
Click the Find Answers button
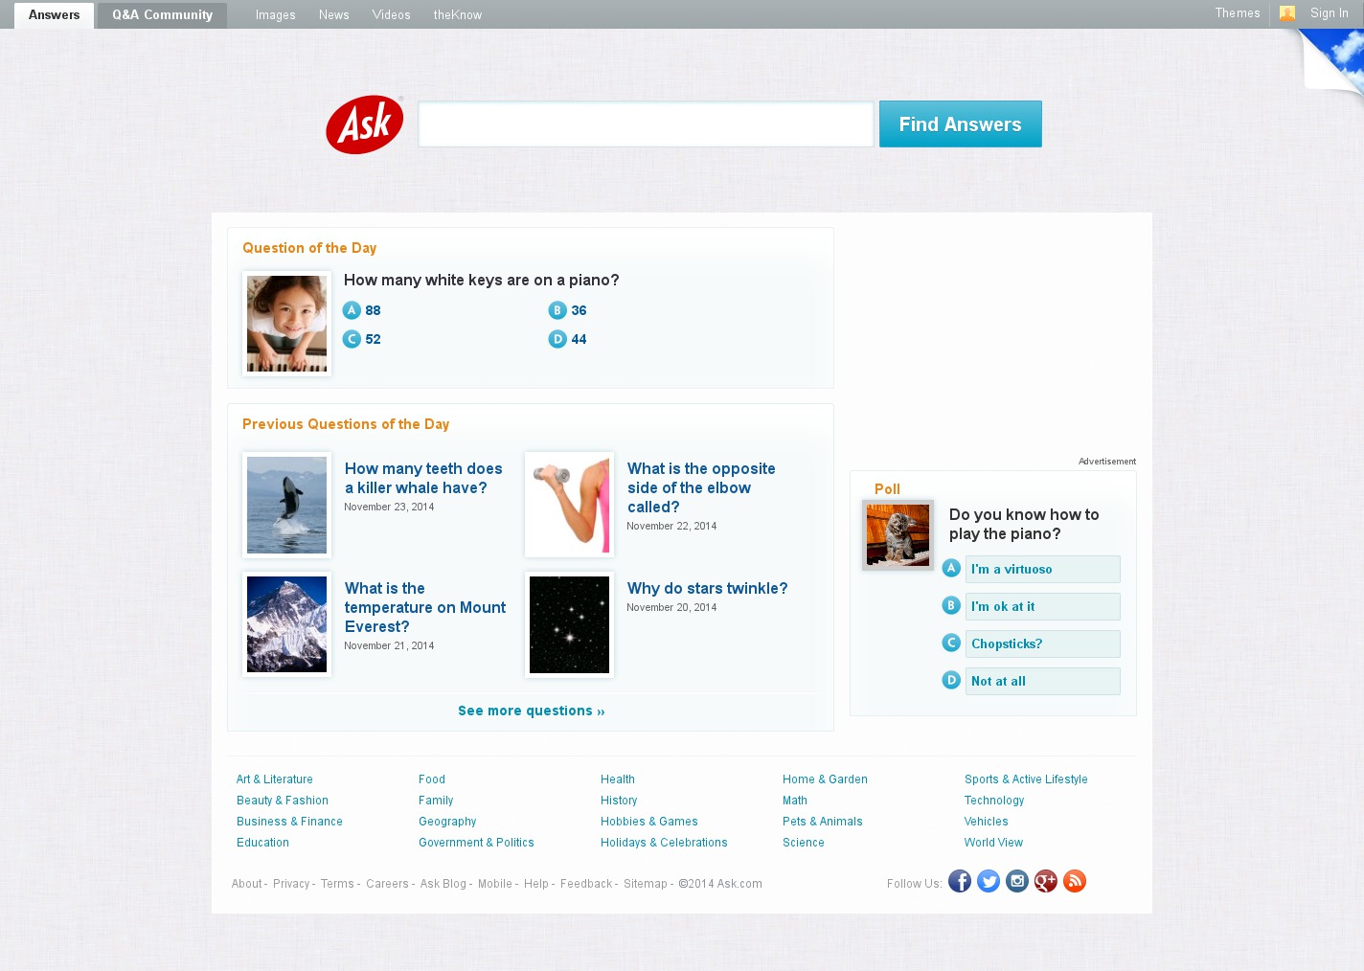click(961, 124)
